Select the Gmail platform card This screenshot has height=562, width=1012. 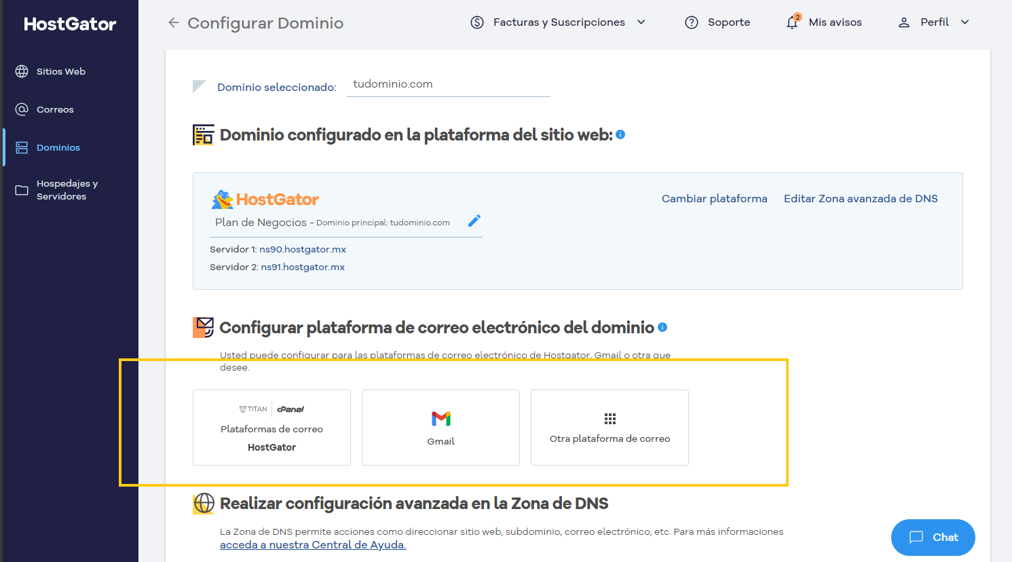pyautogui.click(x=441, y=428)
